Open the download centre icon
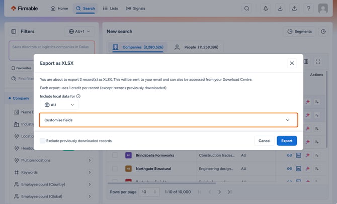Viewport: 337px width, 204px height. pyautogui.click(x=280, y=9)
